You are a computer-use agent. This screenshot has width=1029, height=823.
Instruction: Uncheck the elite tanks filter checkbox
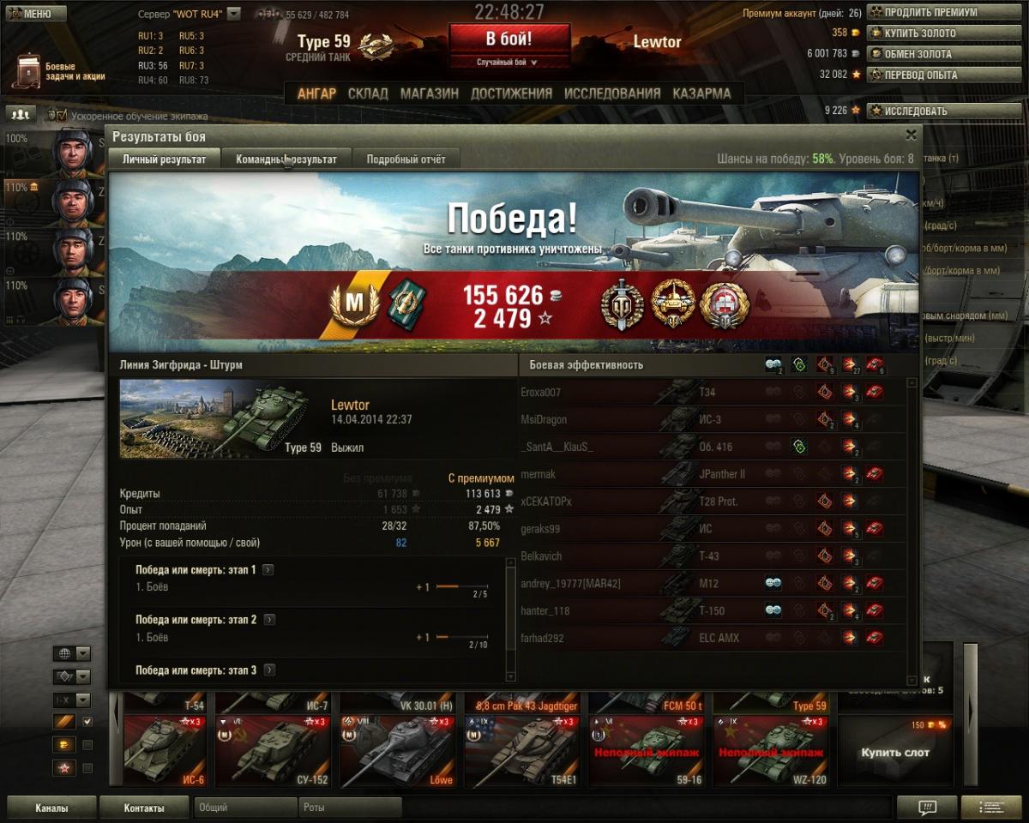[x=87, y=722]
